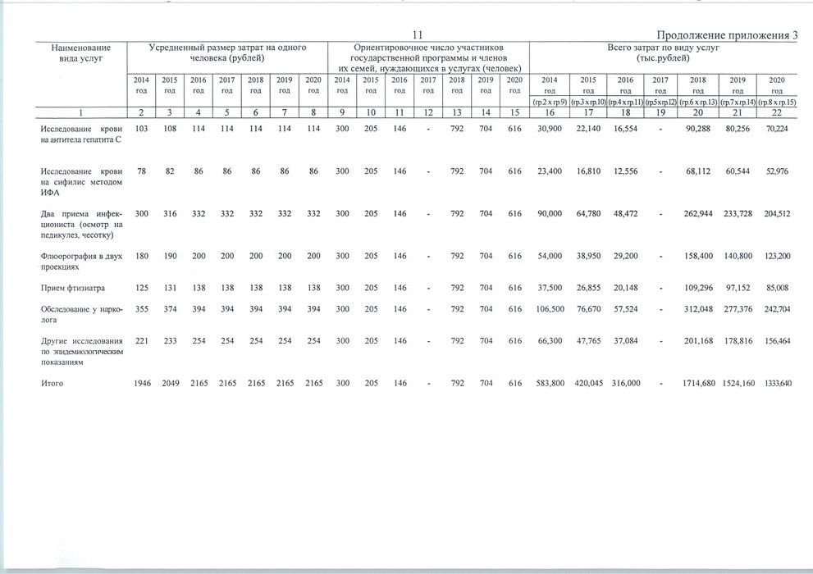Click the 'Итого' row label
This screenshot has height=574, width=813.
tap(52, 384)
